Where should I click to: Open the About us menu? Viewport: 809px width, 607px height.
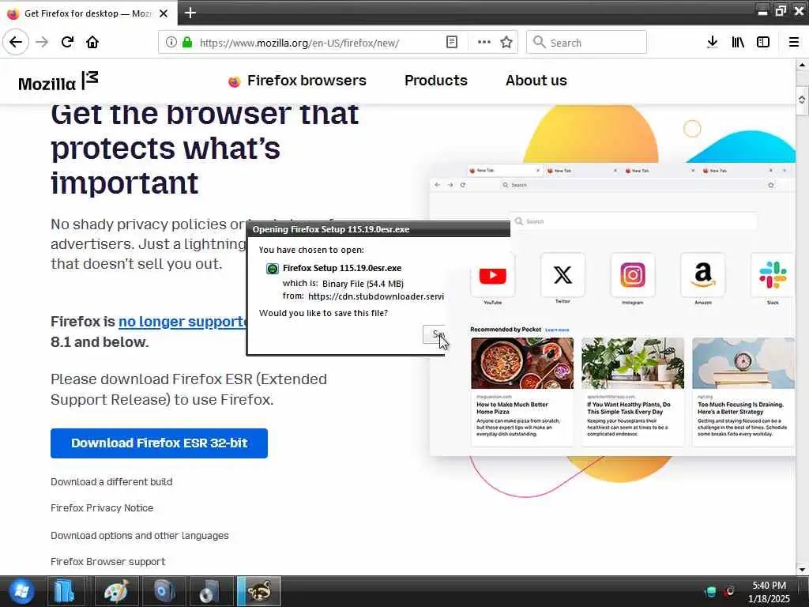pos(536,81)
